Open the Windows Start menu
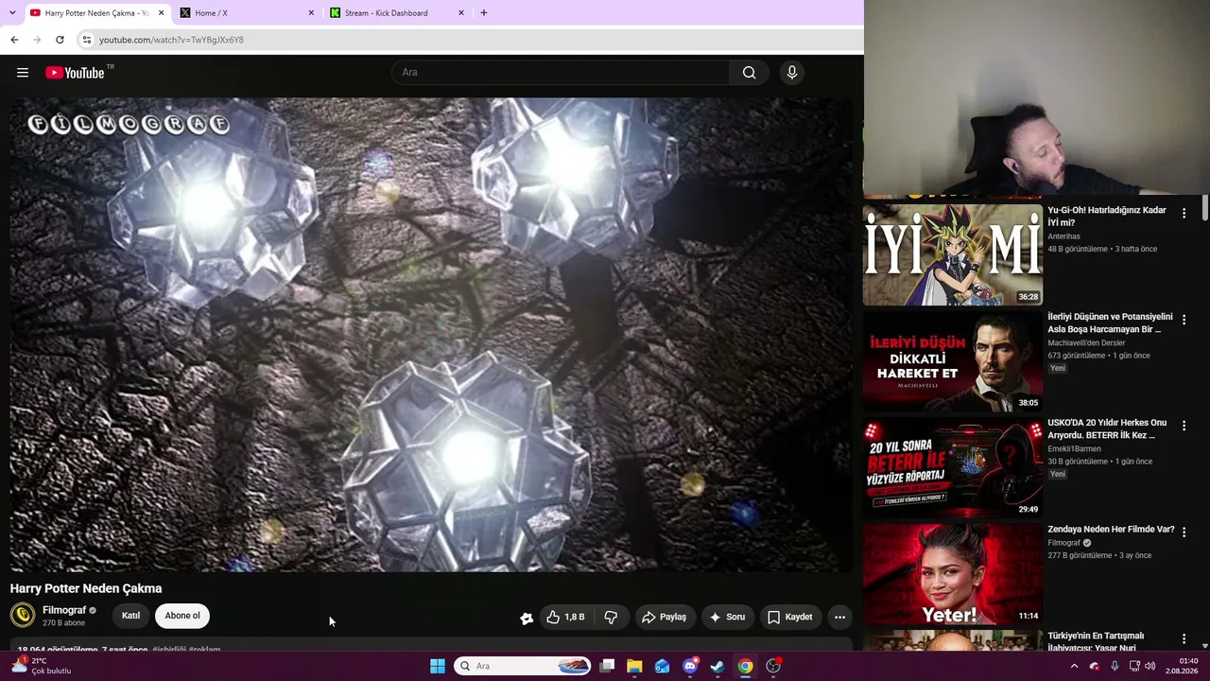Screen dimensions: 1210x681 click(437, 666)
